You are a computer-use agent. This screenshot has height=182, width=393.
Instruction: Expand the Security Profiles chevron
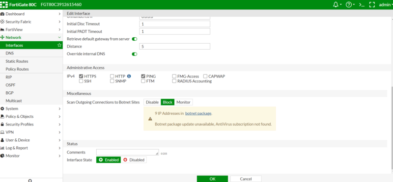pyautogui.click(x=59, y=125)
